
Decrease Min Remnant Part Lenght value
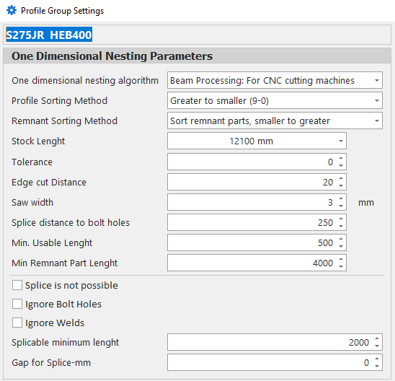(x=341, y=266)
